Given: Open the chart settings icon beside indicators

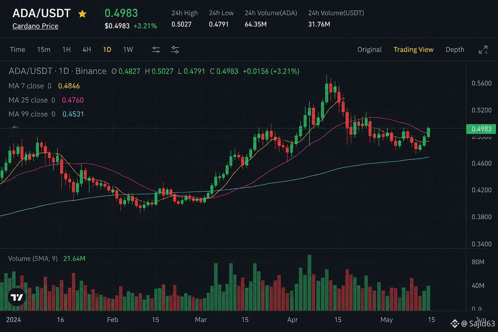Looking at the screenshot, I should 175,50.
